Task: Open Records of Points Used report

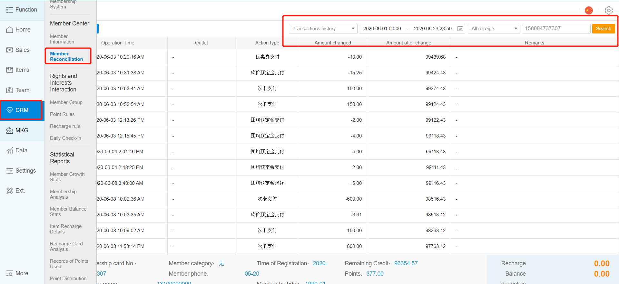Action: [69, 264]
